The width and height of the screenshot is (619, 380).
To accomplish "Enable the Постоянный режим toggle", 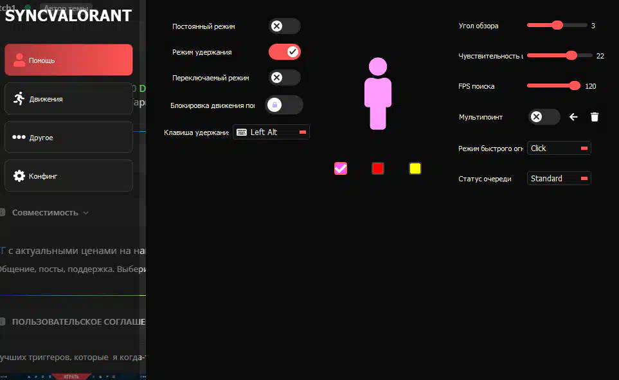I will 284,26.
